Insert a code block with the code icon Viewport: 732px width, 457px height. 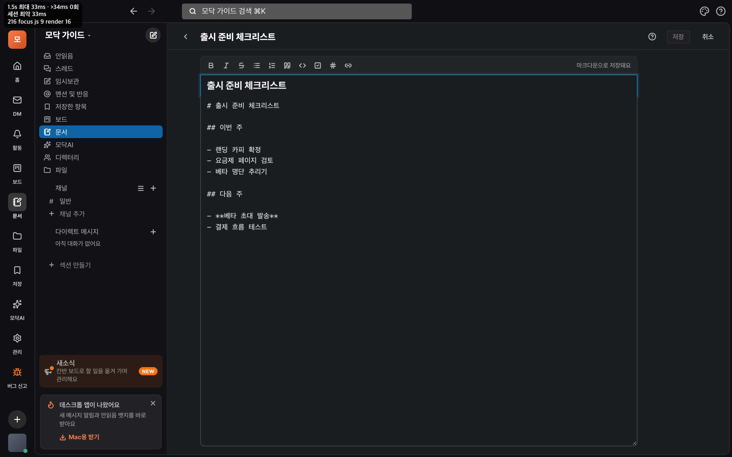tap(302, 65)
